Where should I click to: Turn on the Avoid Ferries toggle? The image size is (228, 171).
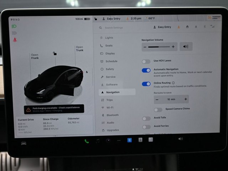coord(146,127)
